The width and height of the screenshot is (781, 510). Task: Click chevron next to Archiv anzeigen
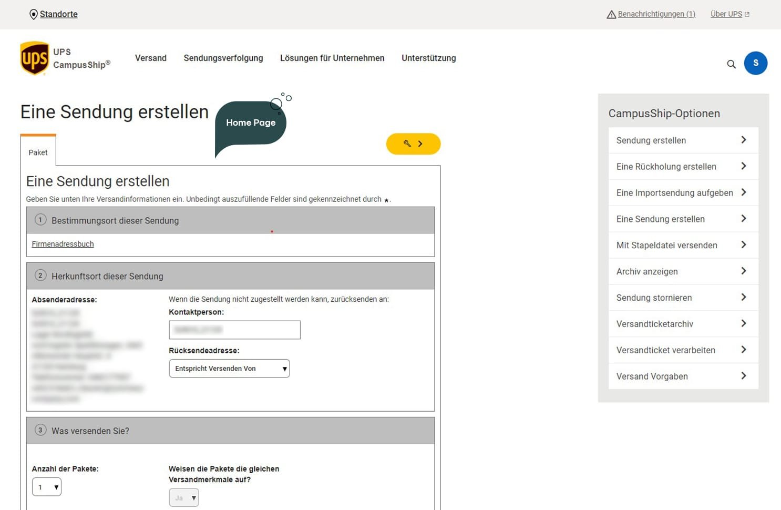743,271
